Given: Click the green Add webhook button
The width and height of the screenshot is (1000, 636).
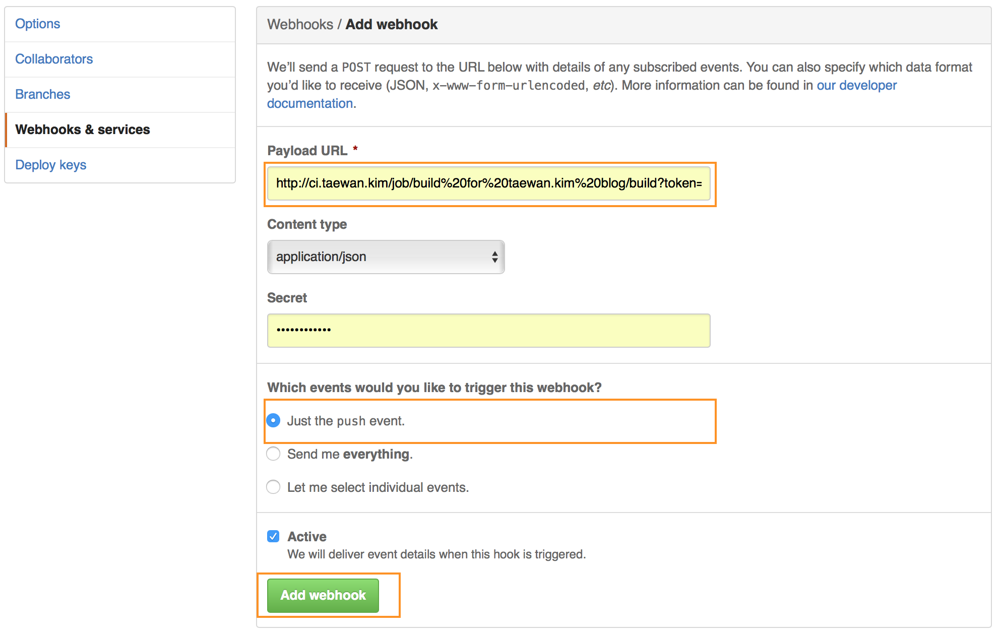Looking at the screenshot, I should click(323, 595).
